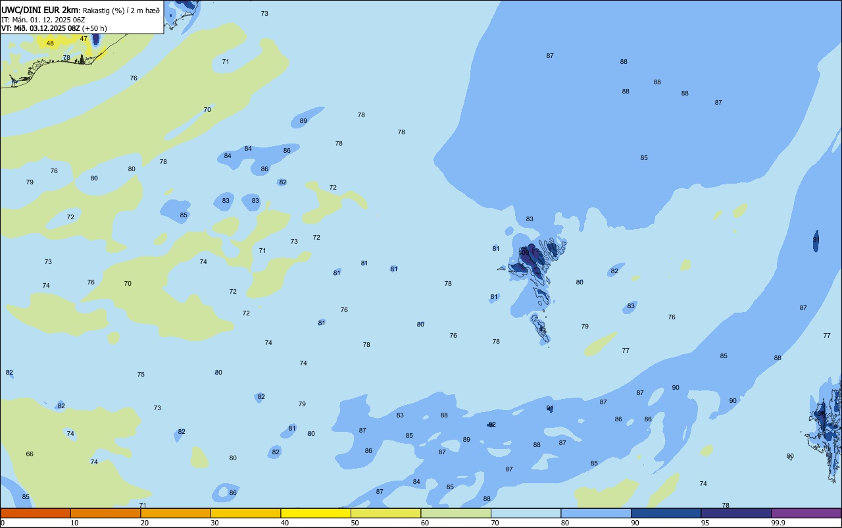842x528 pixels.
Task: Click the humidity value '75' on the map
Action: [141, 375]
